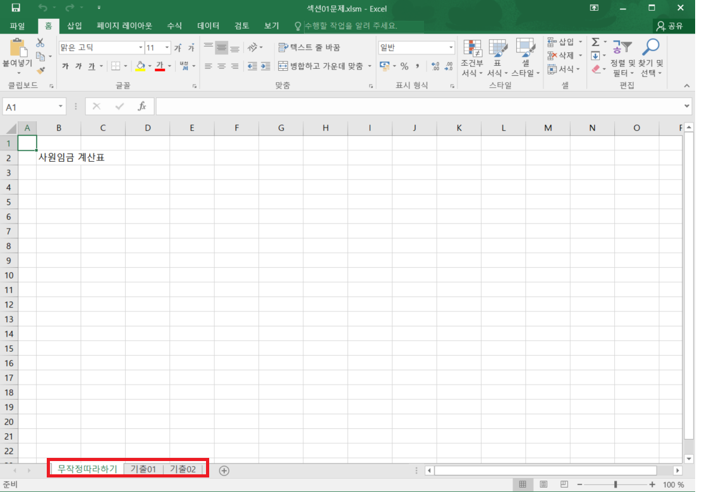Increase font size with the larger 가 icon

[x=178, y=47]
